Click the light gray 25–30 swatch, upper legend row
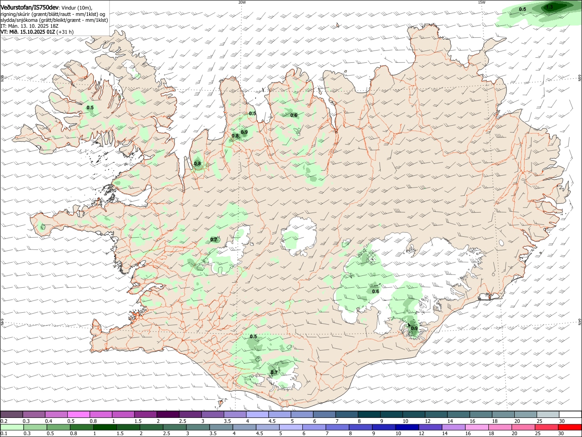This screenshot has width=582, height=437. pyautogui.click(x=548, y=415)
